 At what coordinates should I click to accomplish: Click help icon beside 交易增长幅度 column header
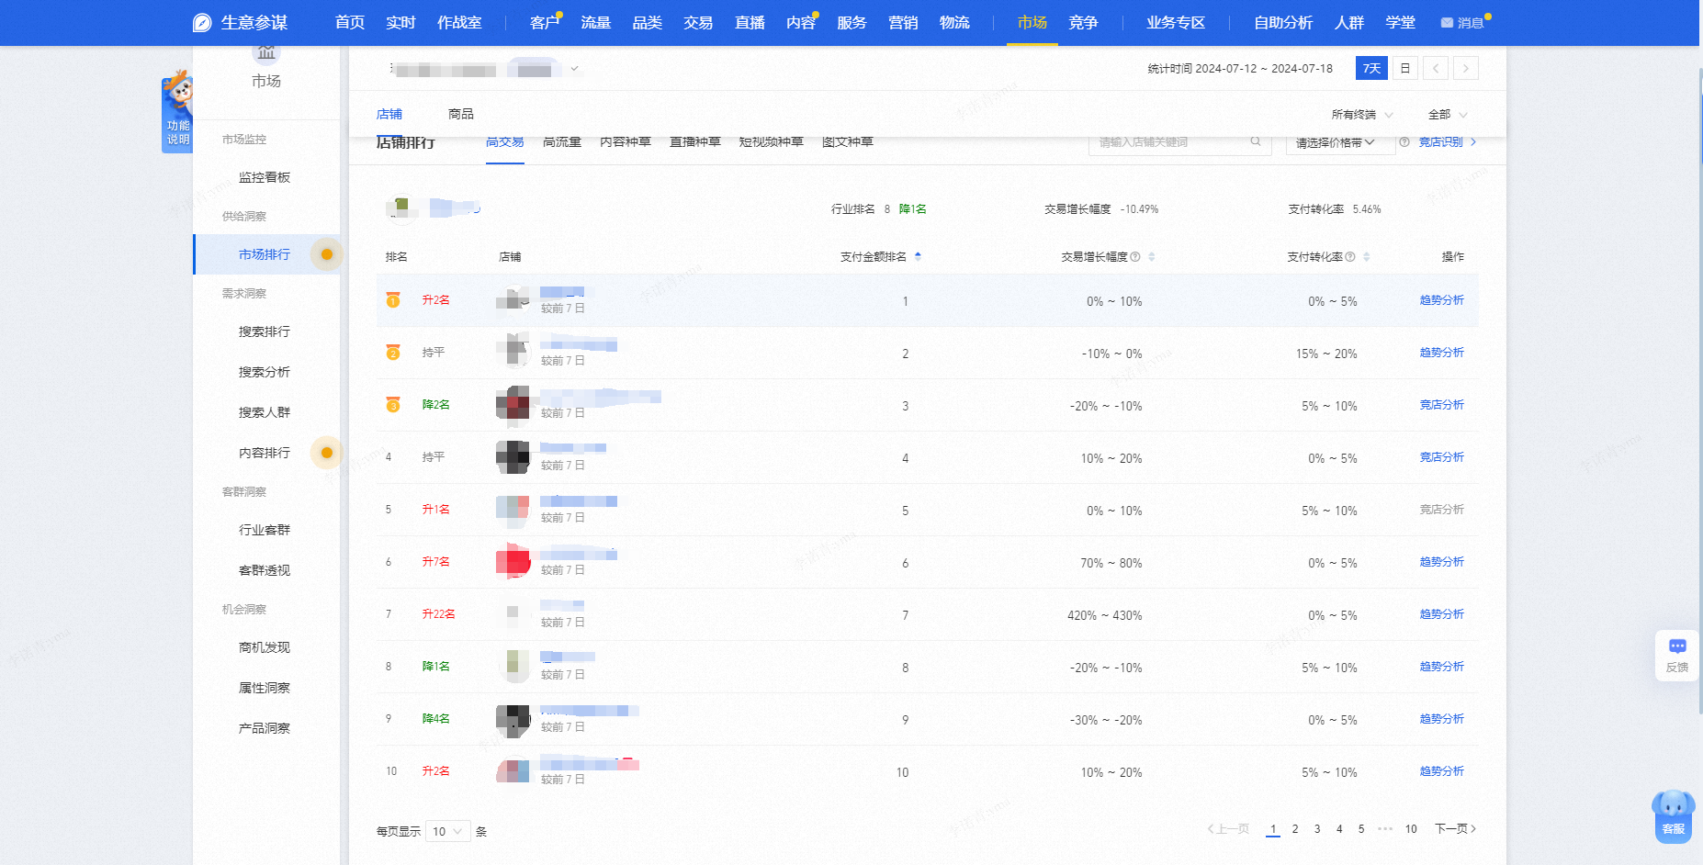coord(1135,257)
